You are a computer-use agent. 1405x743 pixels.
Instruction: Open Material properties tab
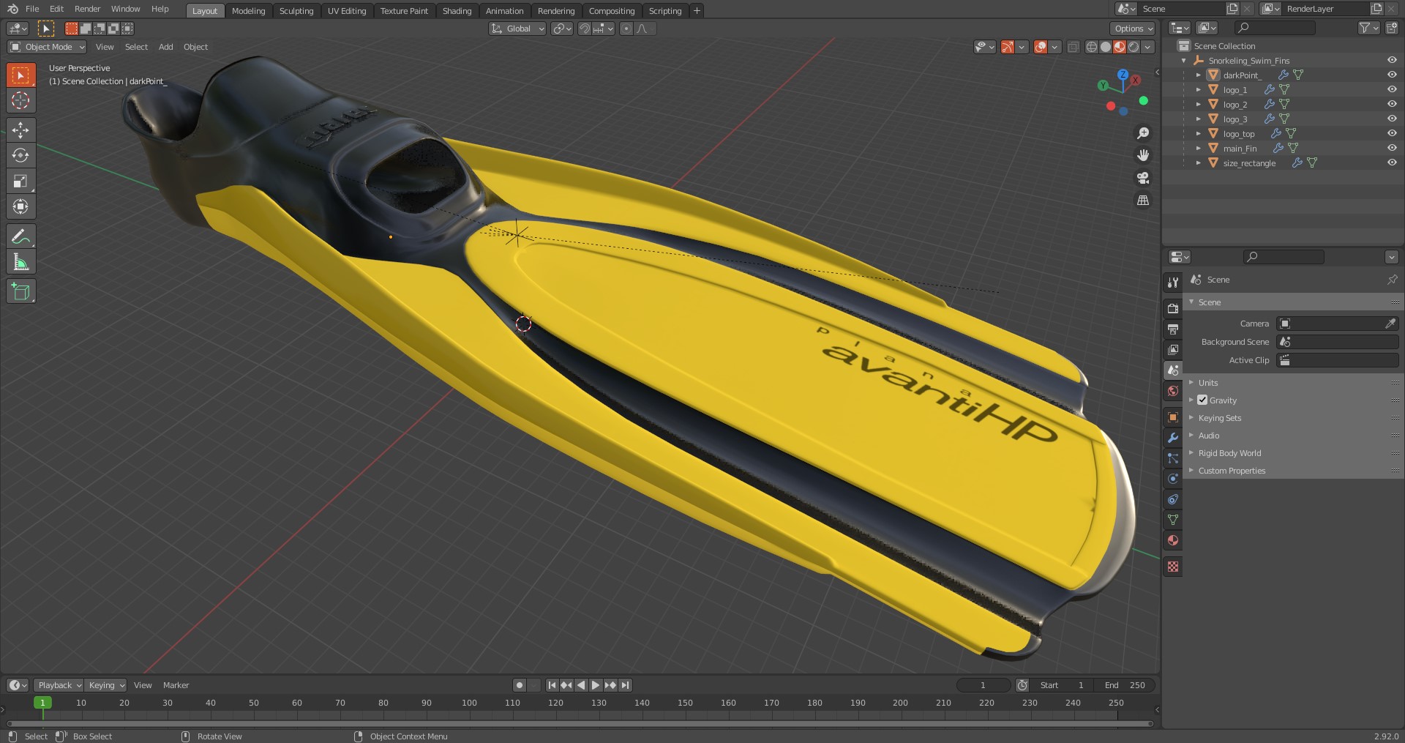coord(1173,540)
